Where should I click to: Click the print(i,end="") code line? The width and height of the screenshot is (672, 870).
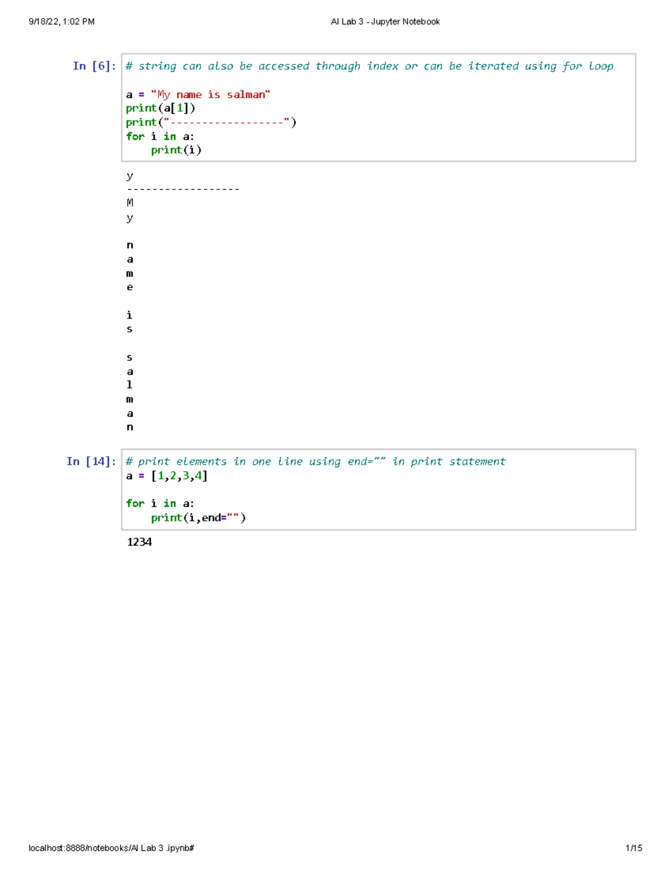(198, 518)
